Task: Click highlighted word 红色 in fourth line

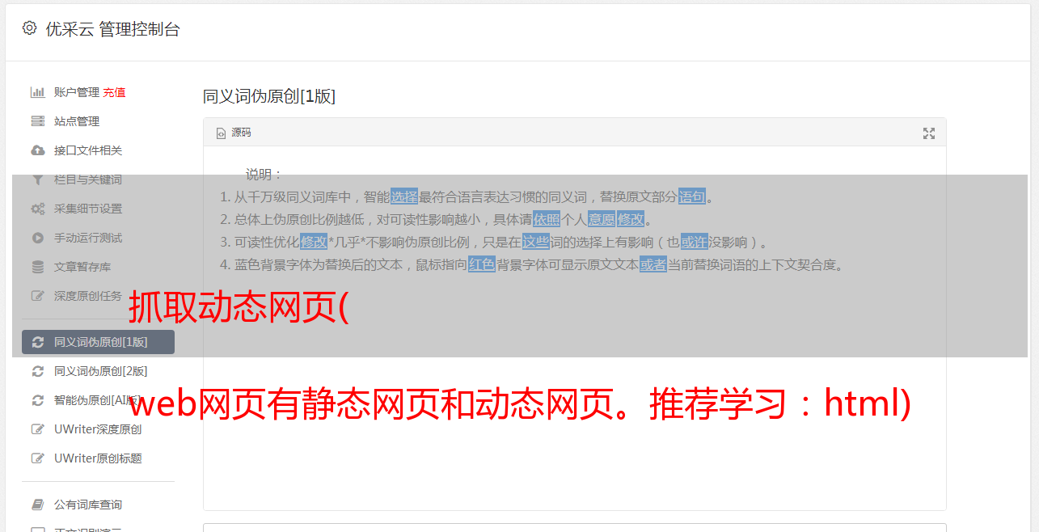Action: [482, 264]
